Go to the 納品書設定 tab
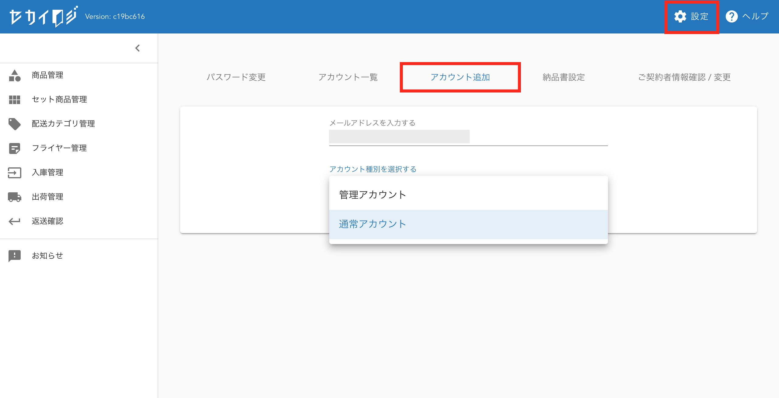The width and height of the screenshot is (779, 398). 564,77
